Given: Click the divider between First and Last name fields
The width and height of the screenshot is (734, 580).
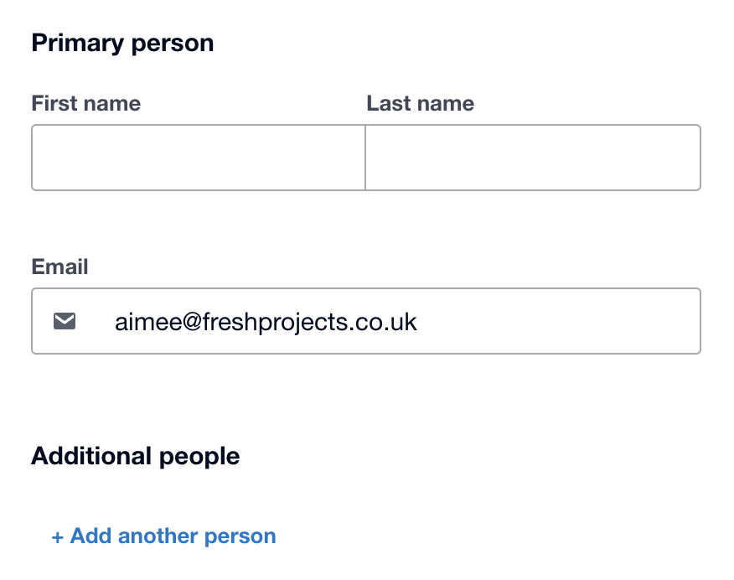Looking at the screenshot, I should [x=365, y=158].
